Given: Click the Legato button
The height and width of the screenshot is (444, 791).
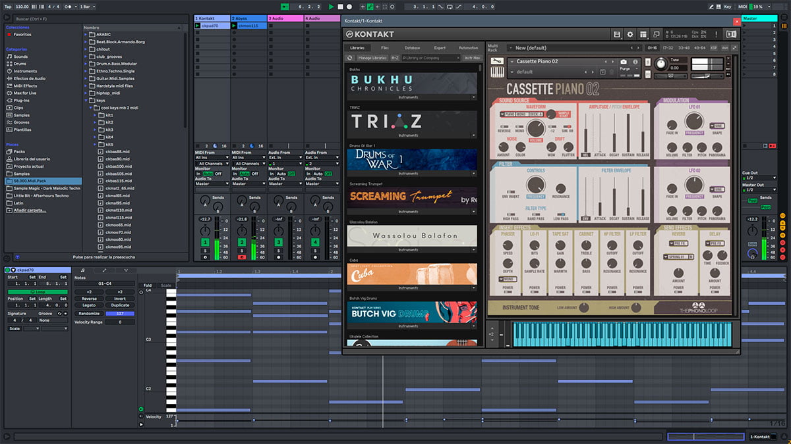Looking at the screenshot, I should point(89,305).
